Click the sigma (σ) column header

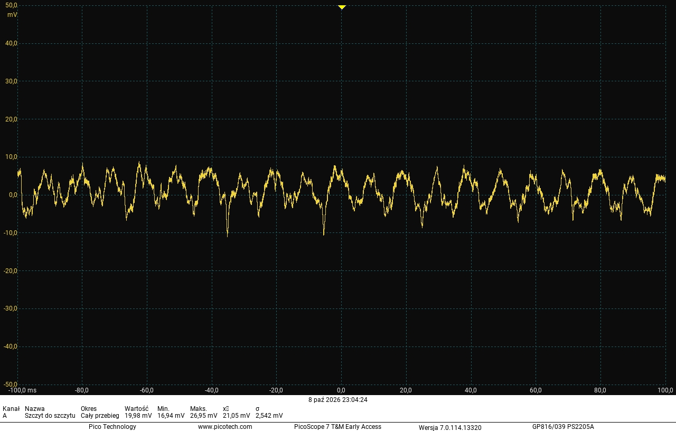(x=257, y=409)
